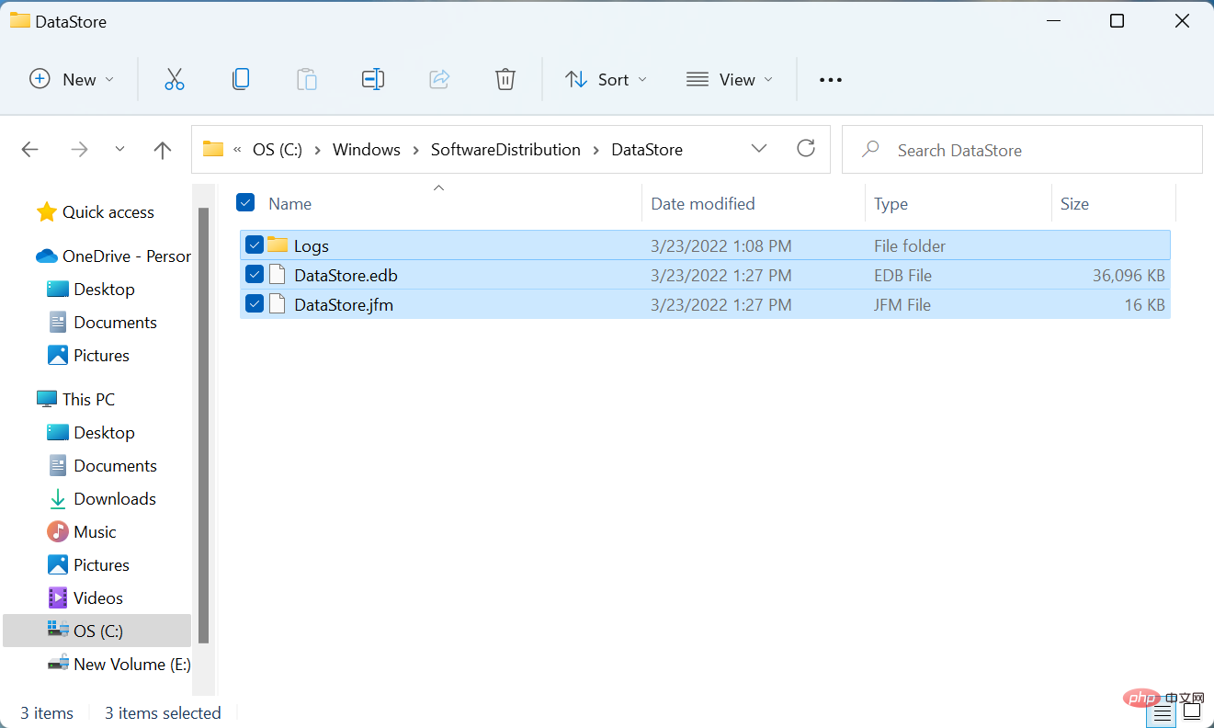1214x728 pixels.
Task: Open Documents under This PC
Action: click(x=101, y=466)
